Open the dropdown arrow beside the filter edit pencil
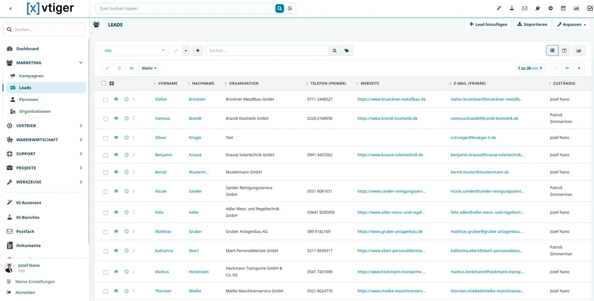Image resolution: width=594 pixels, height=301 pixels. point(186,50)
